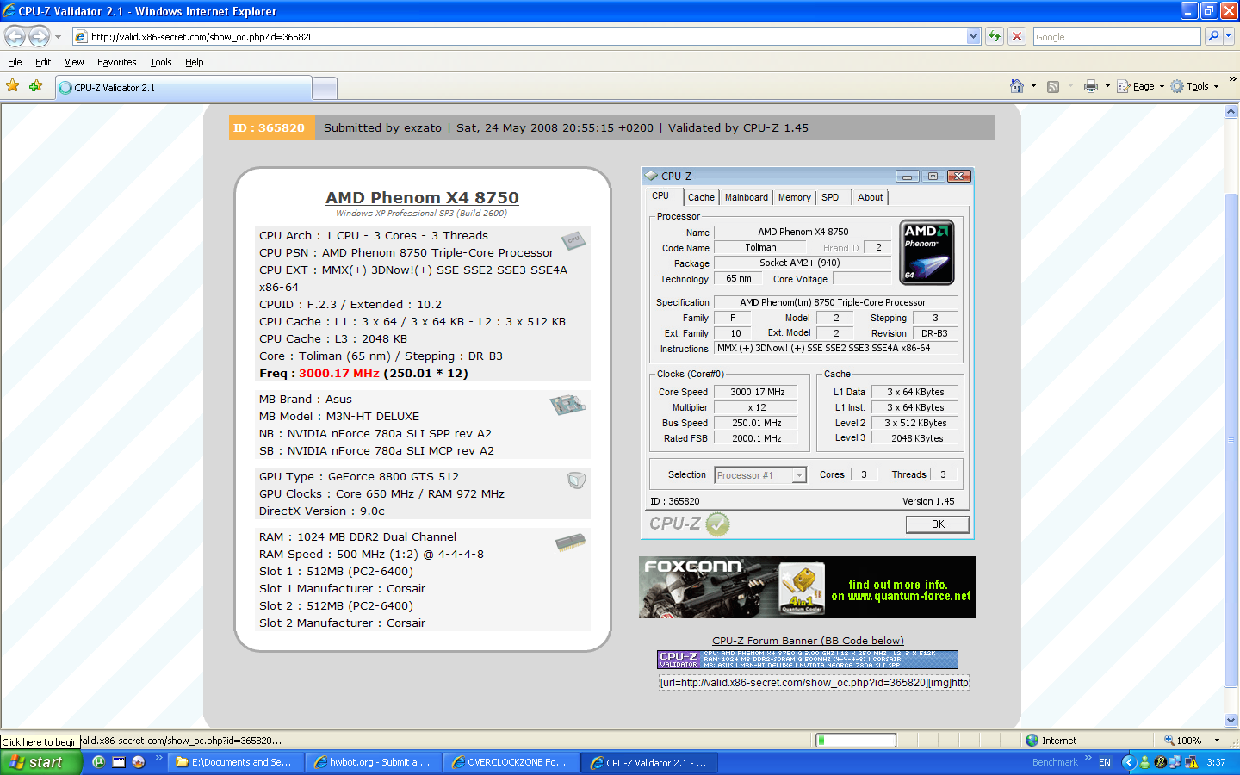Click the CPU-Z screenshot image's Cache tab

701,197
